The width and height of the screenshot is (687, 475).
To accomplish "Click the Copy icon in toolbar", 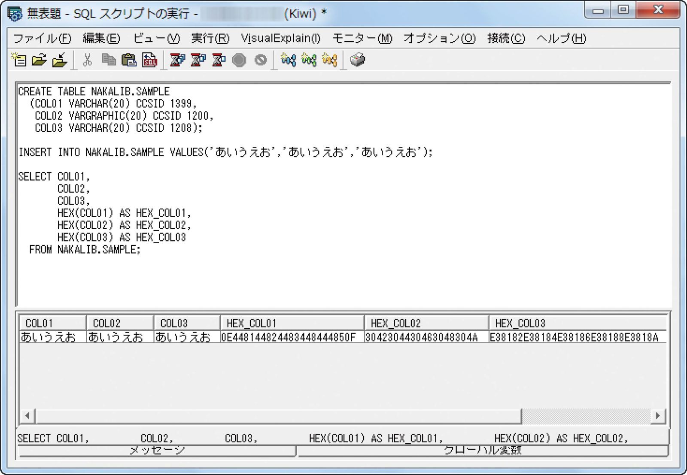I will click(x=109, y=60).
